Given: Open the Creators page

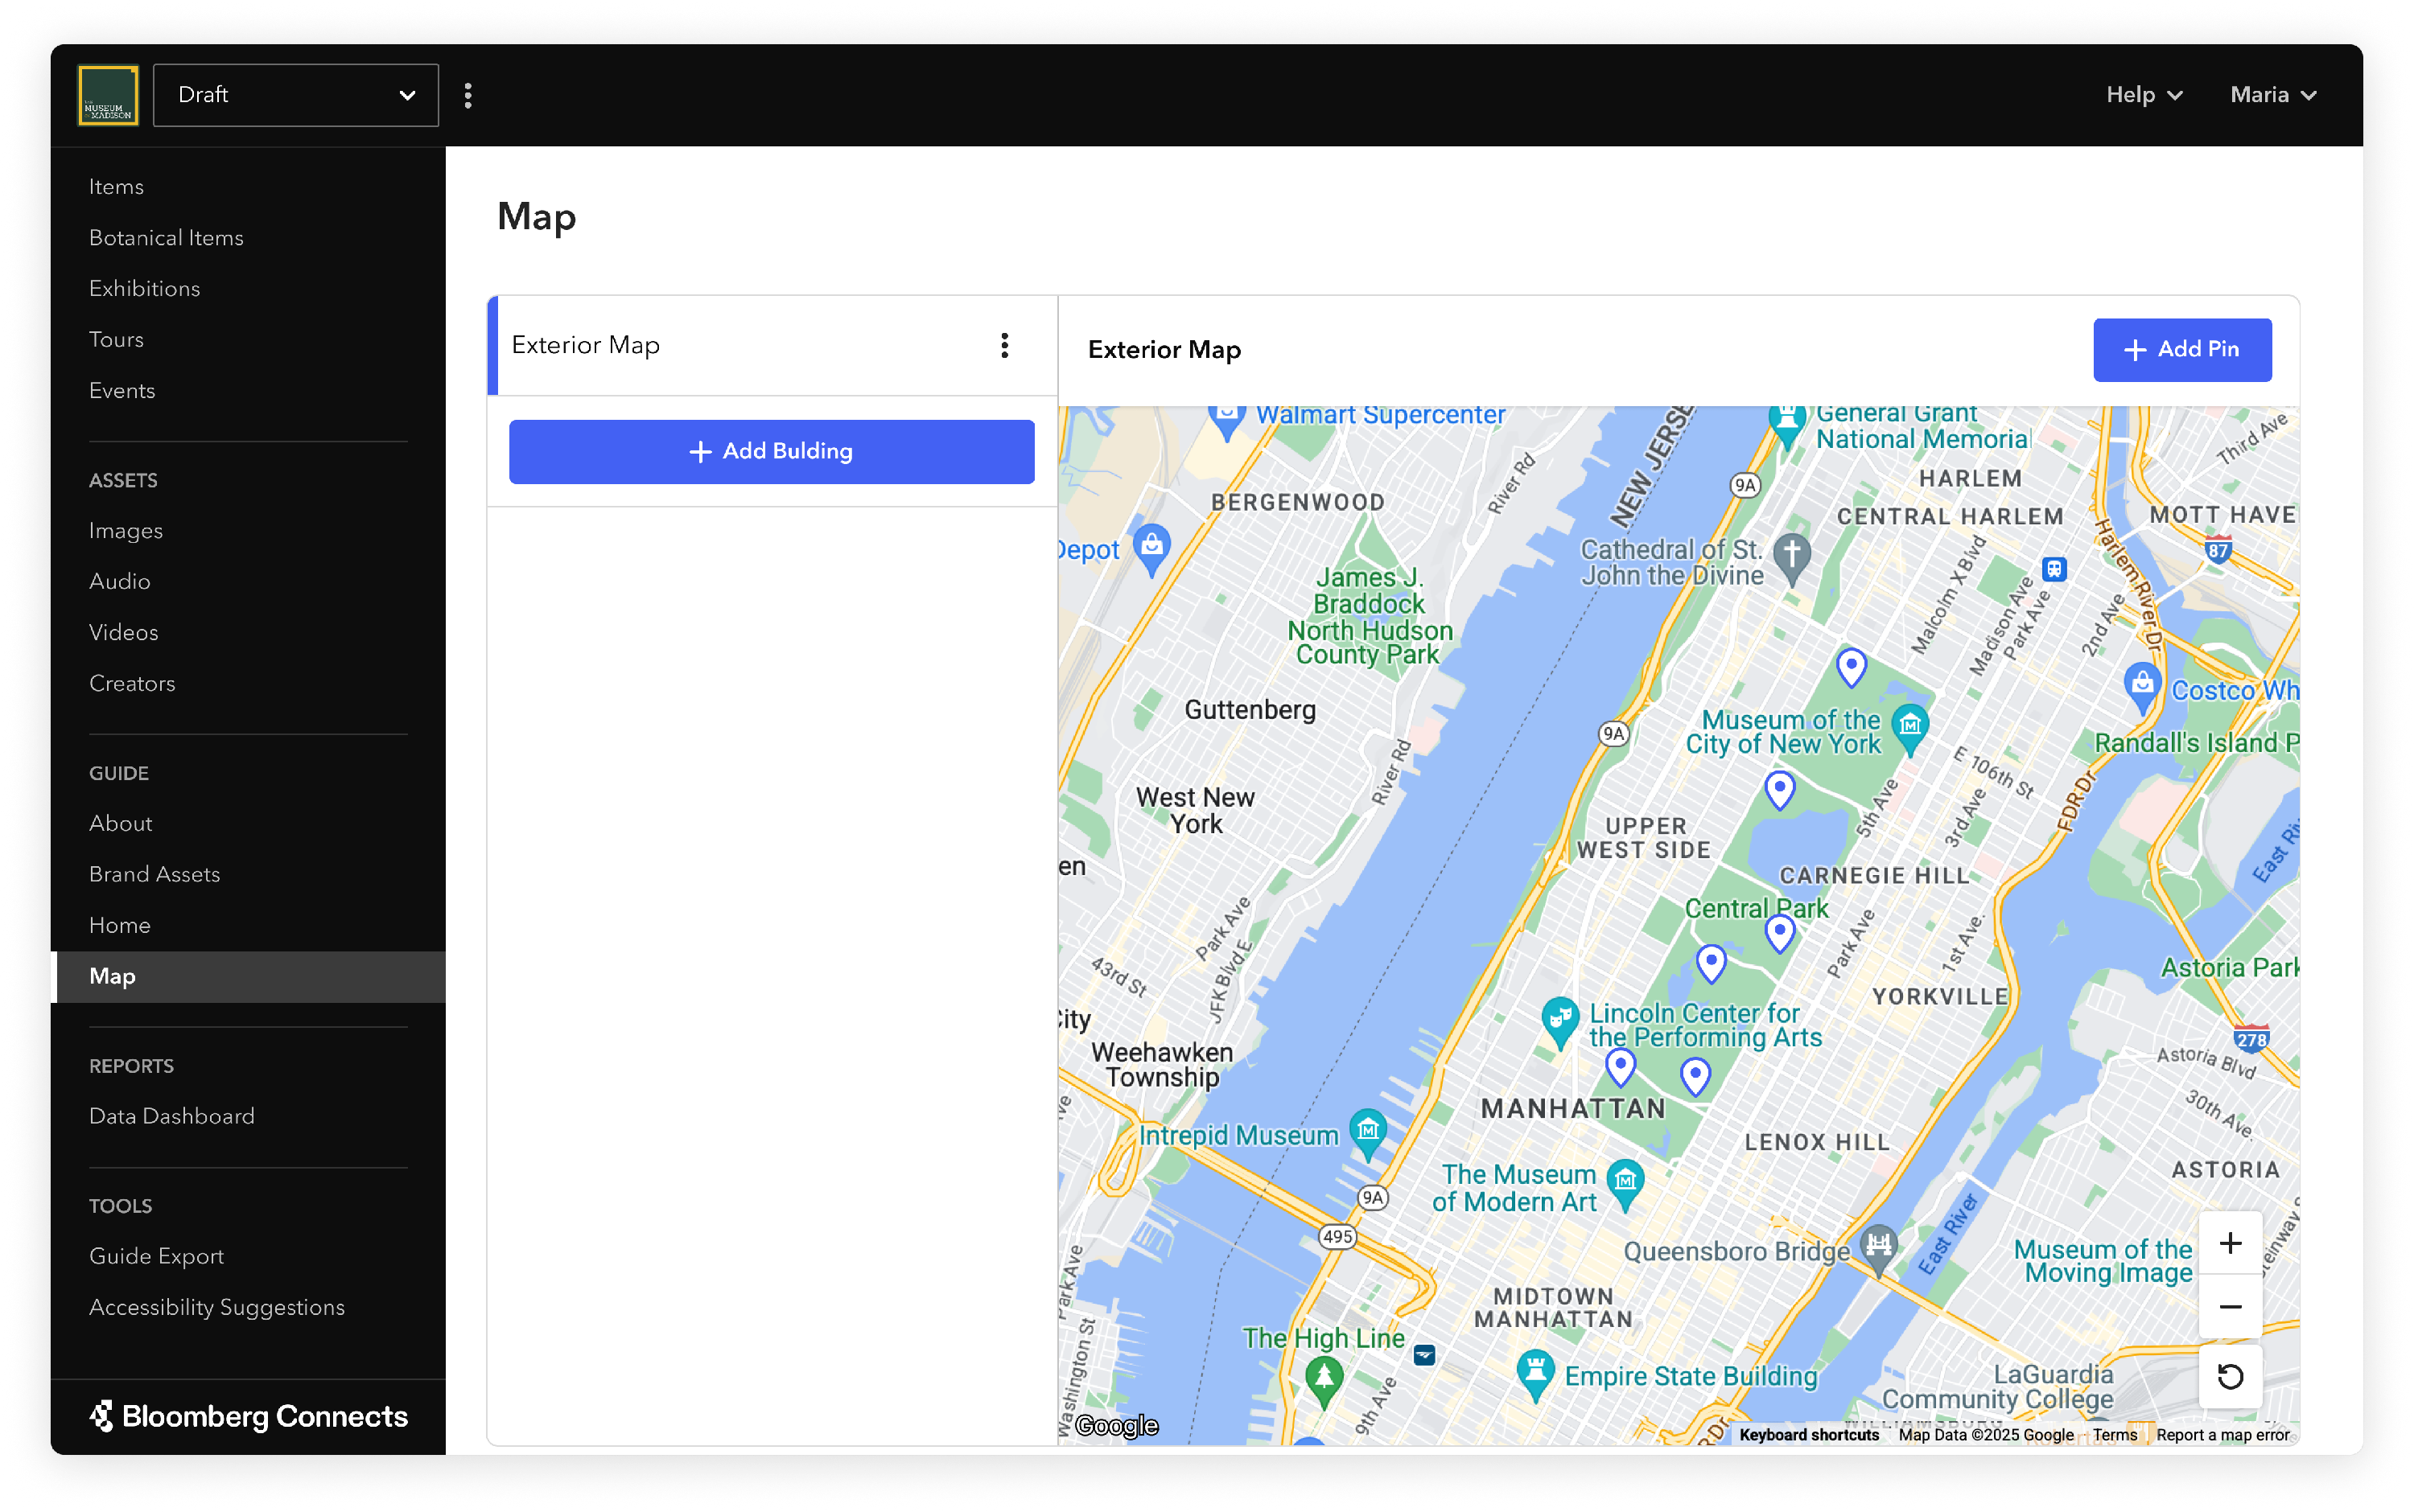Looking at the screenshot, I should tap(132, 684).
